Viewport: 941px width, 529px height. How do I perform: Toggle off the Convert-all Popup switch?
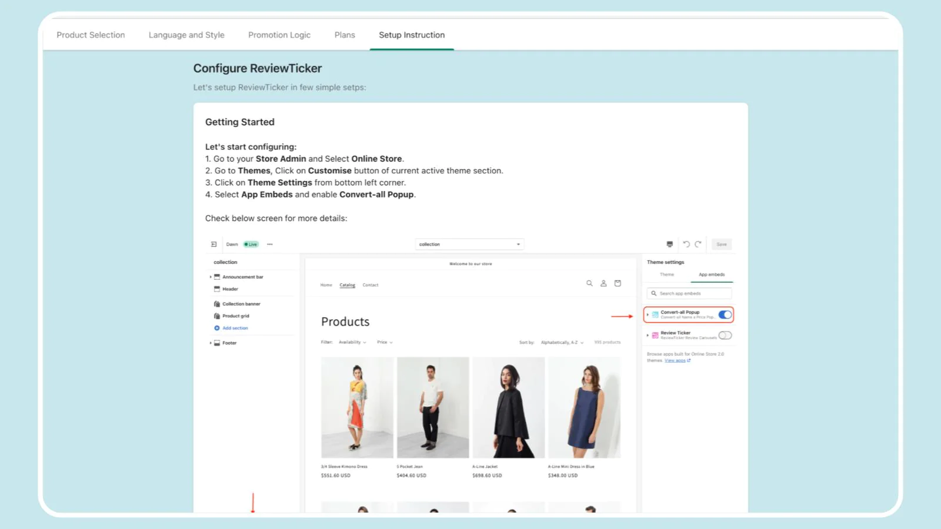(725, 315)
